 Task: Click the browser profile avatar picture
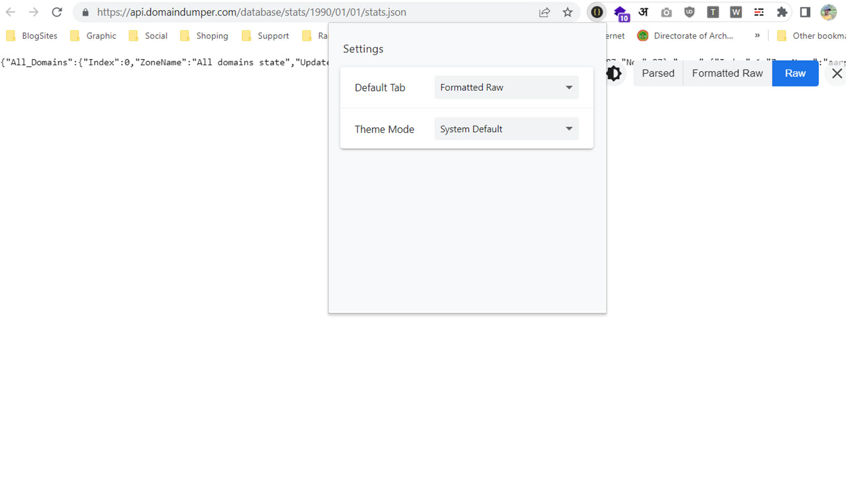[828, 12]
